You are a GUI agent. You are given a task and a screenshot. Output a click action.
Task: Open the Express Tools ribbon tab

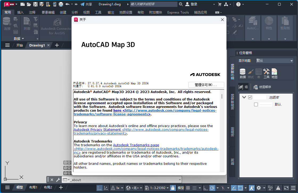tap(178, 12)
